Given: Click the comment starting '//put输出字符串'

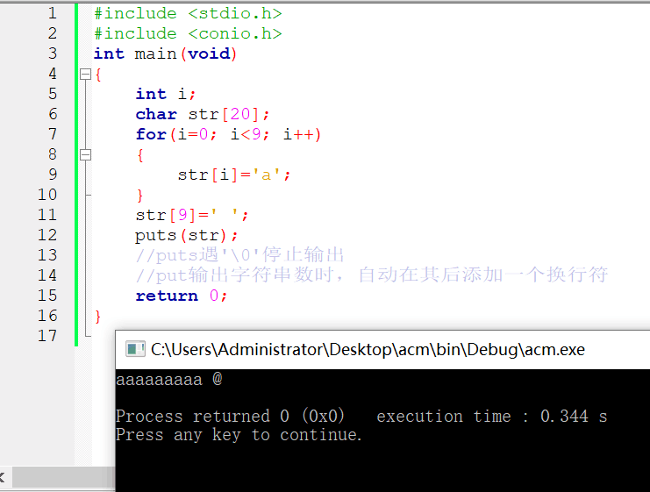Looking at the screenshot, I should [x=372, y=275].
